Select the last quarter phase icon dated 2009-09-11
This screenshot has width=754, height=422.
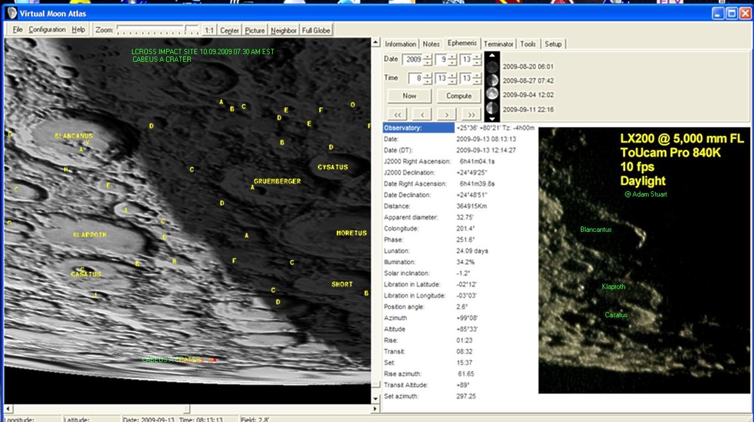[x=492, y=109]
